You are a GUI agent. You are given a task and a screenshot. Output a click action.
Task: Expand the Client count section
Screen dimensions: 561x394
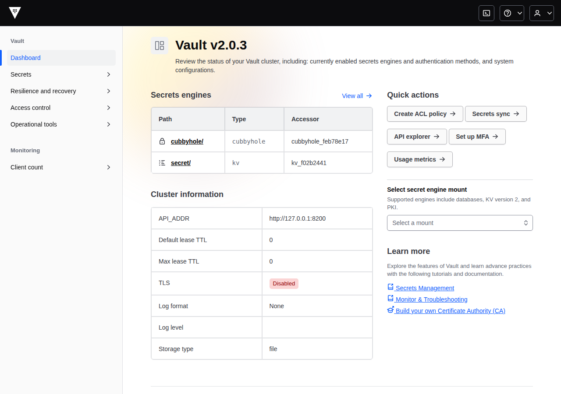tap(61, 167)
